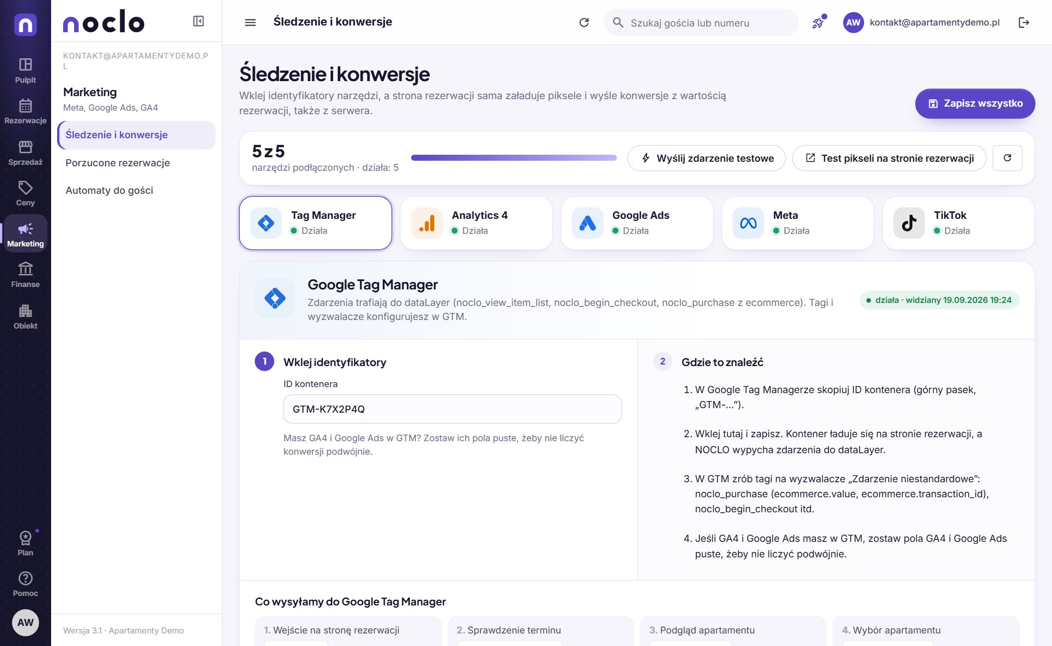Image resolution: width=1052 pixels, height=646 pixels.
Task: Switch to the TikTok card
Action: (959, 223)
